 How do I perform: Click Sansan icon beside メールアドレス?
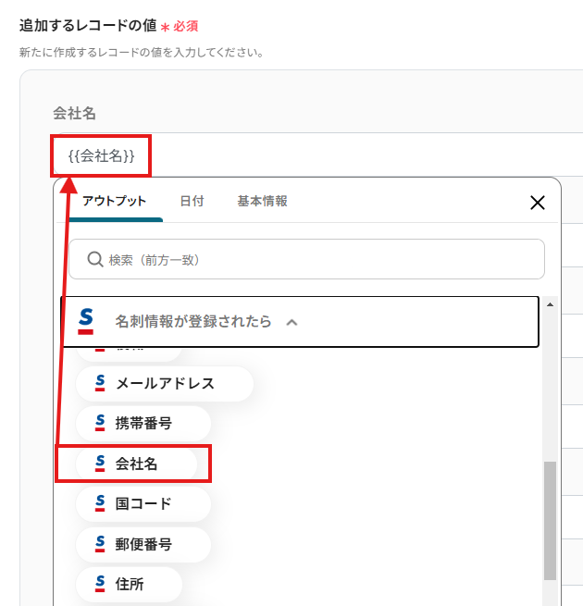pyautogui.click(x=100, y=383)
